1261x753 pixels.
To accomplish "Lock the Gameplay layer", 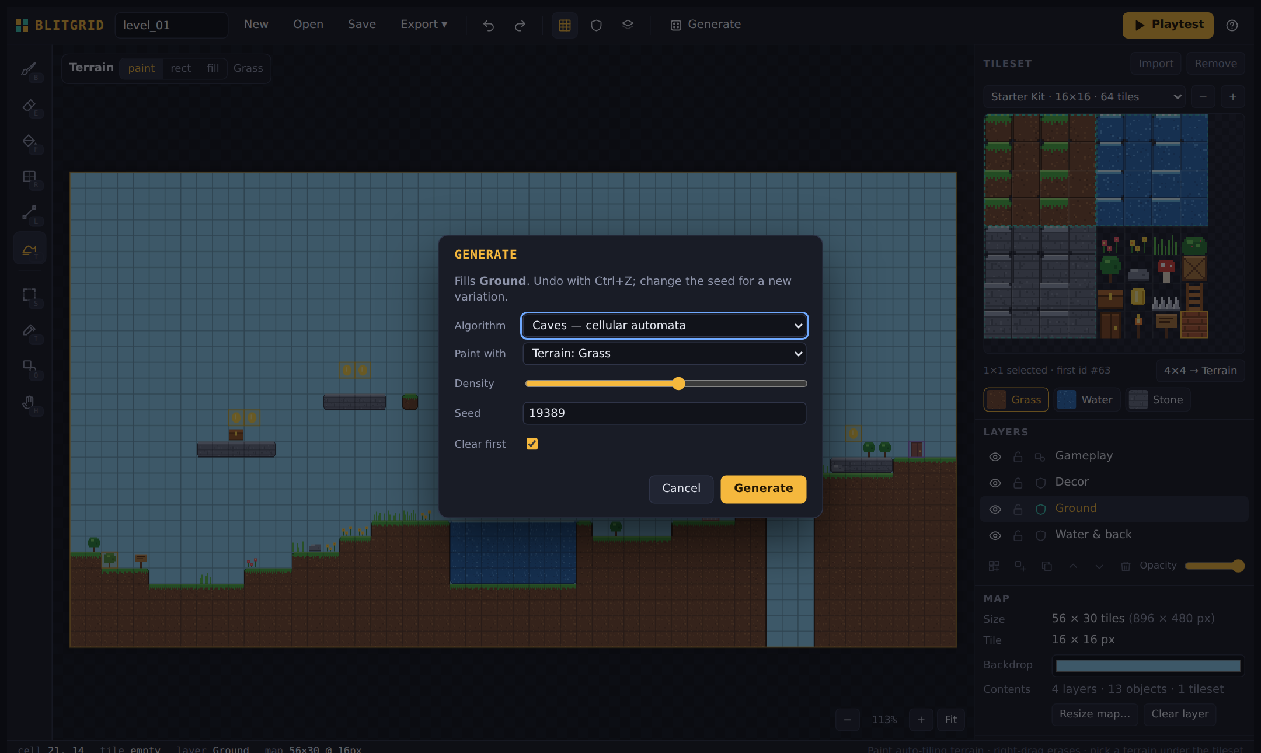I will pos(1018,456).
